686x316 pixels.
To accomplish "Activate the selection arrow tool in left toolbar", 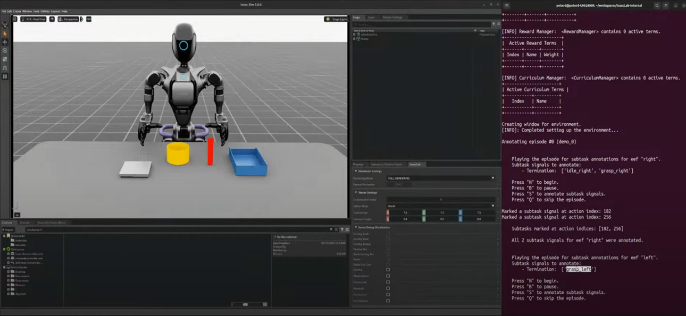I will [x=5, y=33].
